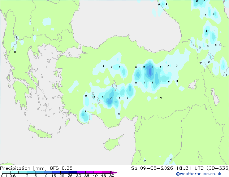Screen dimensions: 229x177
Task: Click the legend scale label '20'
Action: pos(62,176)
